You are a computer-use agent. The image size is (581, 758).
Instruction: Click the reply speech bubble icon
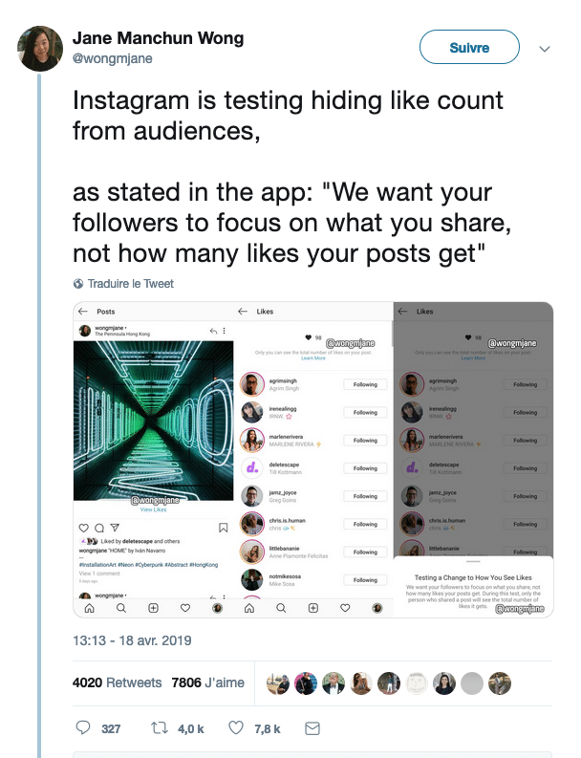pyautogui.click(x=83, y=727)
